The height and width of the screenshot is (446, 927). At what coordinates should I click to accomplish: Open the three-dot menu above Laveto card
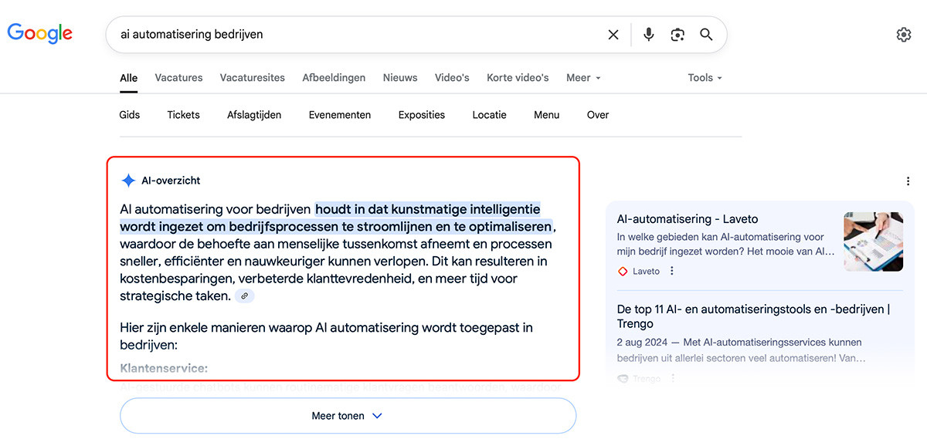coord(908,181)
